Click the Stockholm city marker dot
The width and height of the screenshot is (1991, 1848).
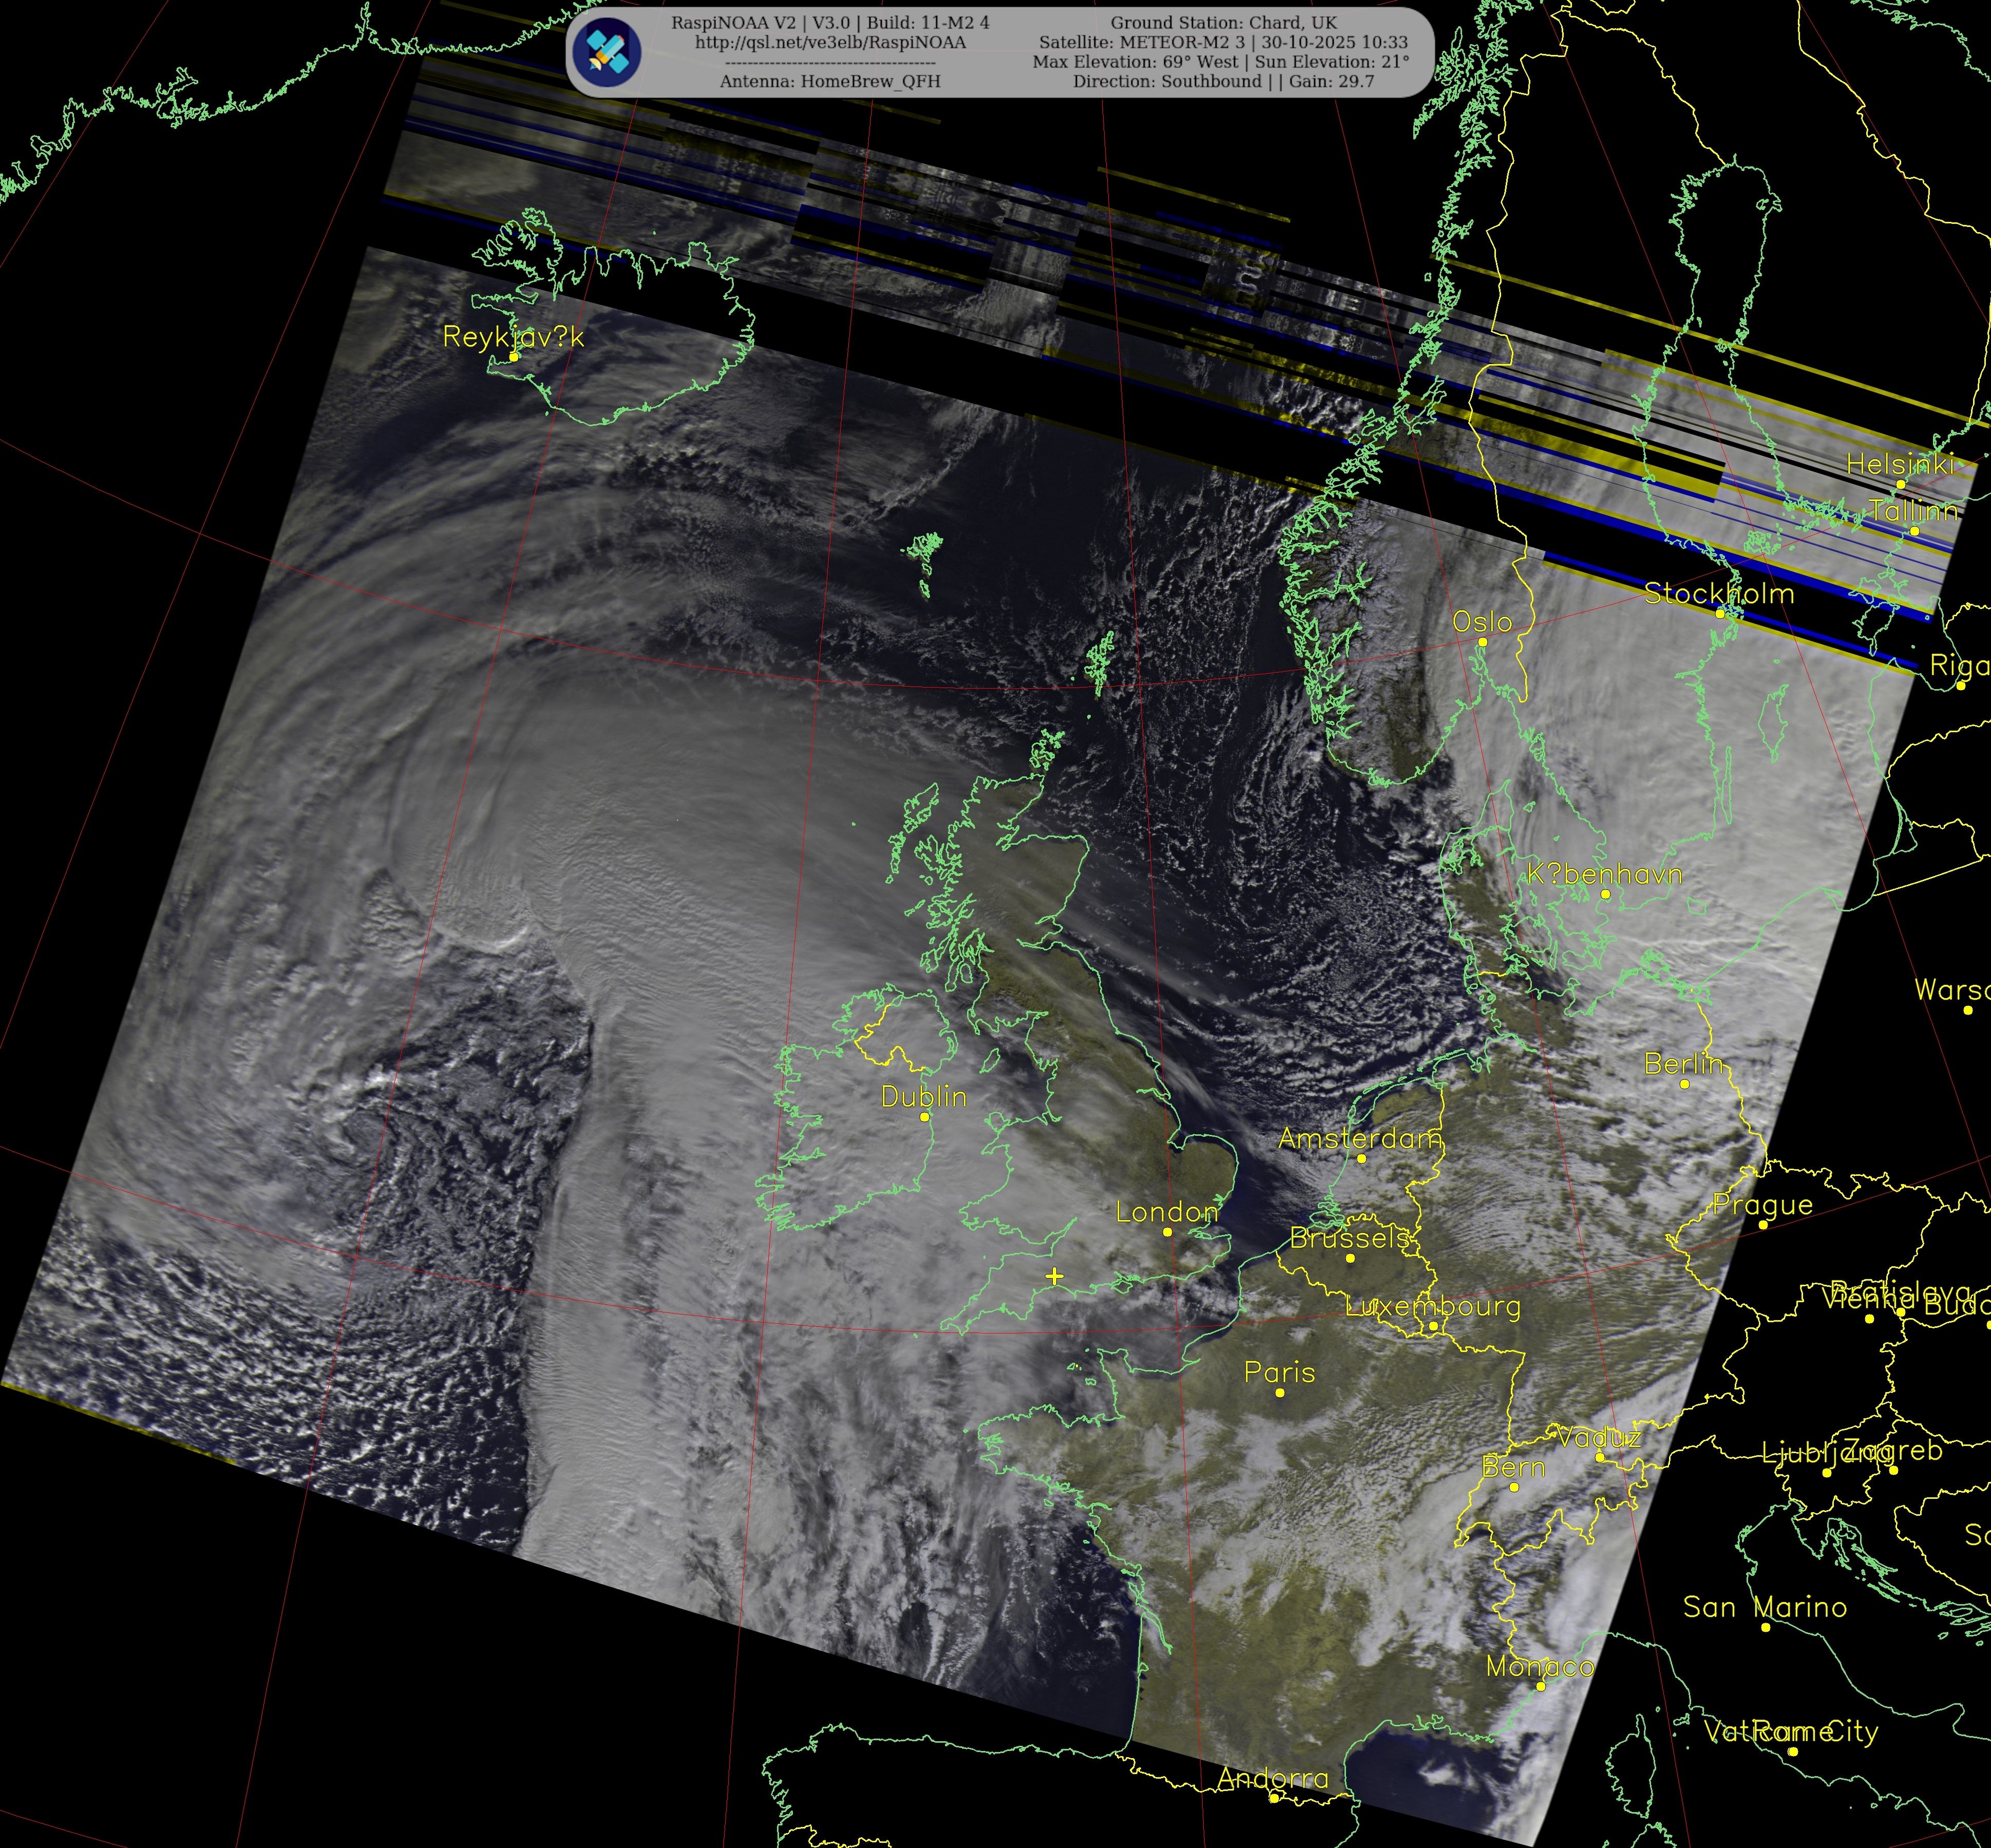1720,614
